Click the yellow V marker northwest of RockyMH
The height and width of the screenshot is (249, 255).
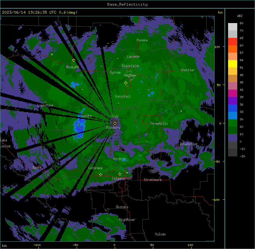[52, 54]
